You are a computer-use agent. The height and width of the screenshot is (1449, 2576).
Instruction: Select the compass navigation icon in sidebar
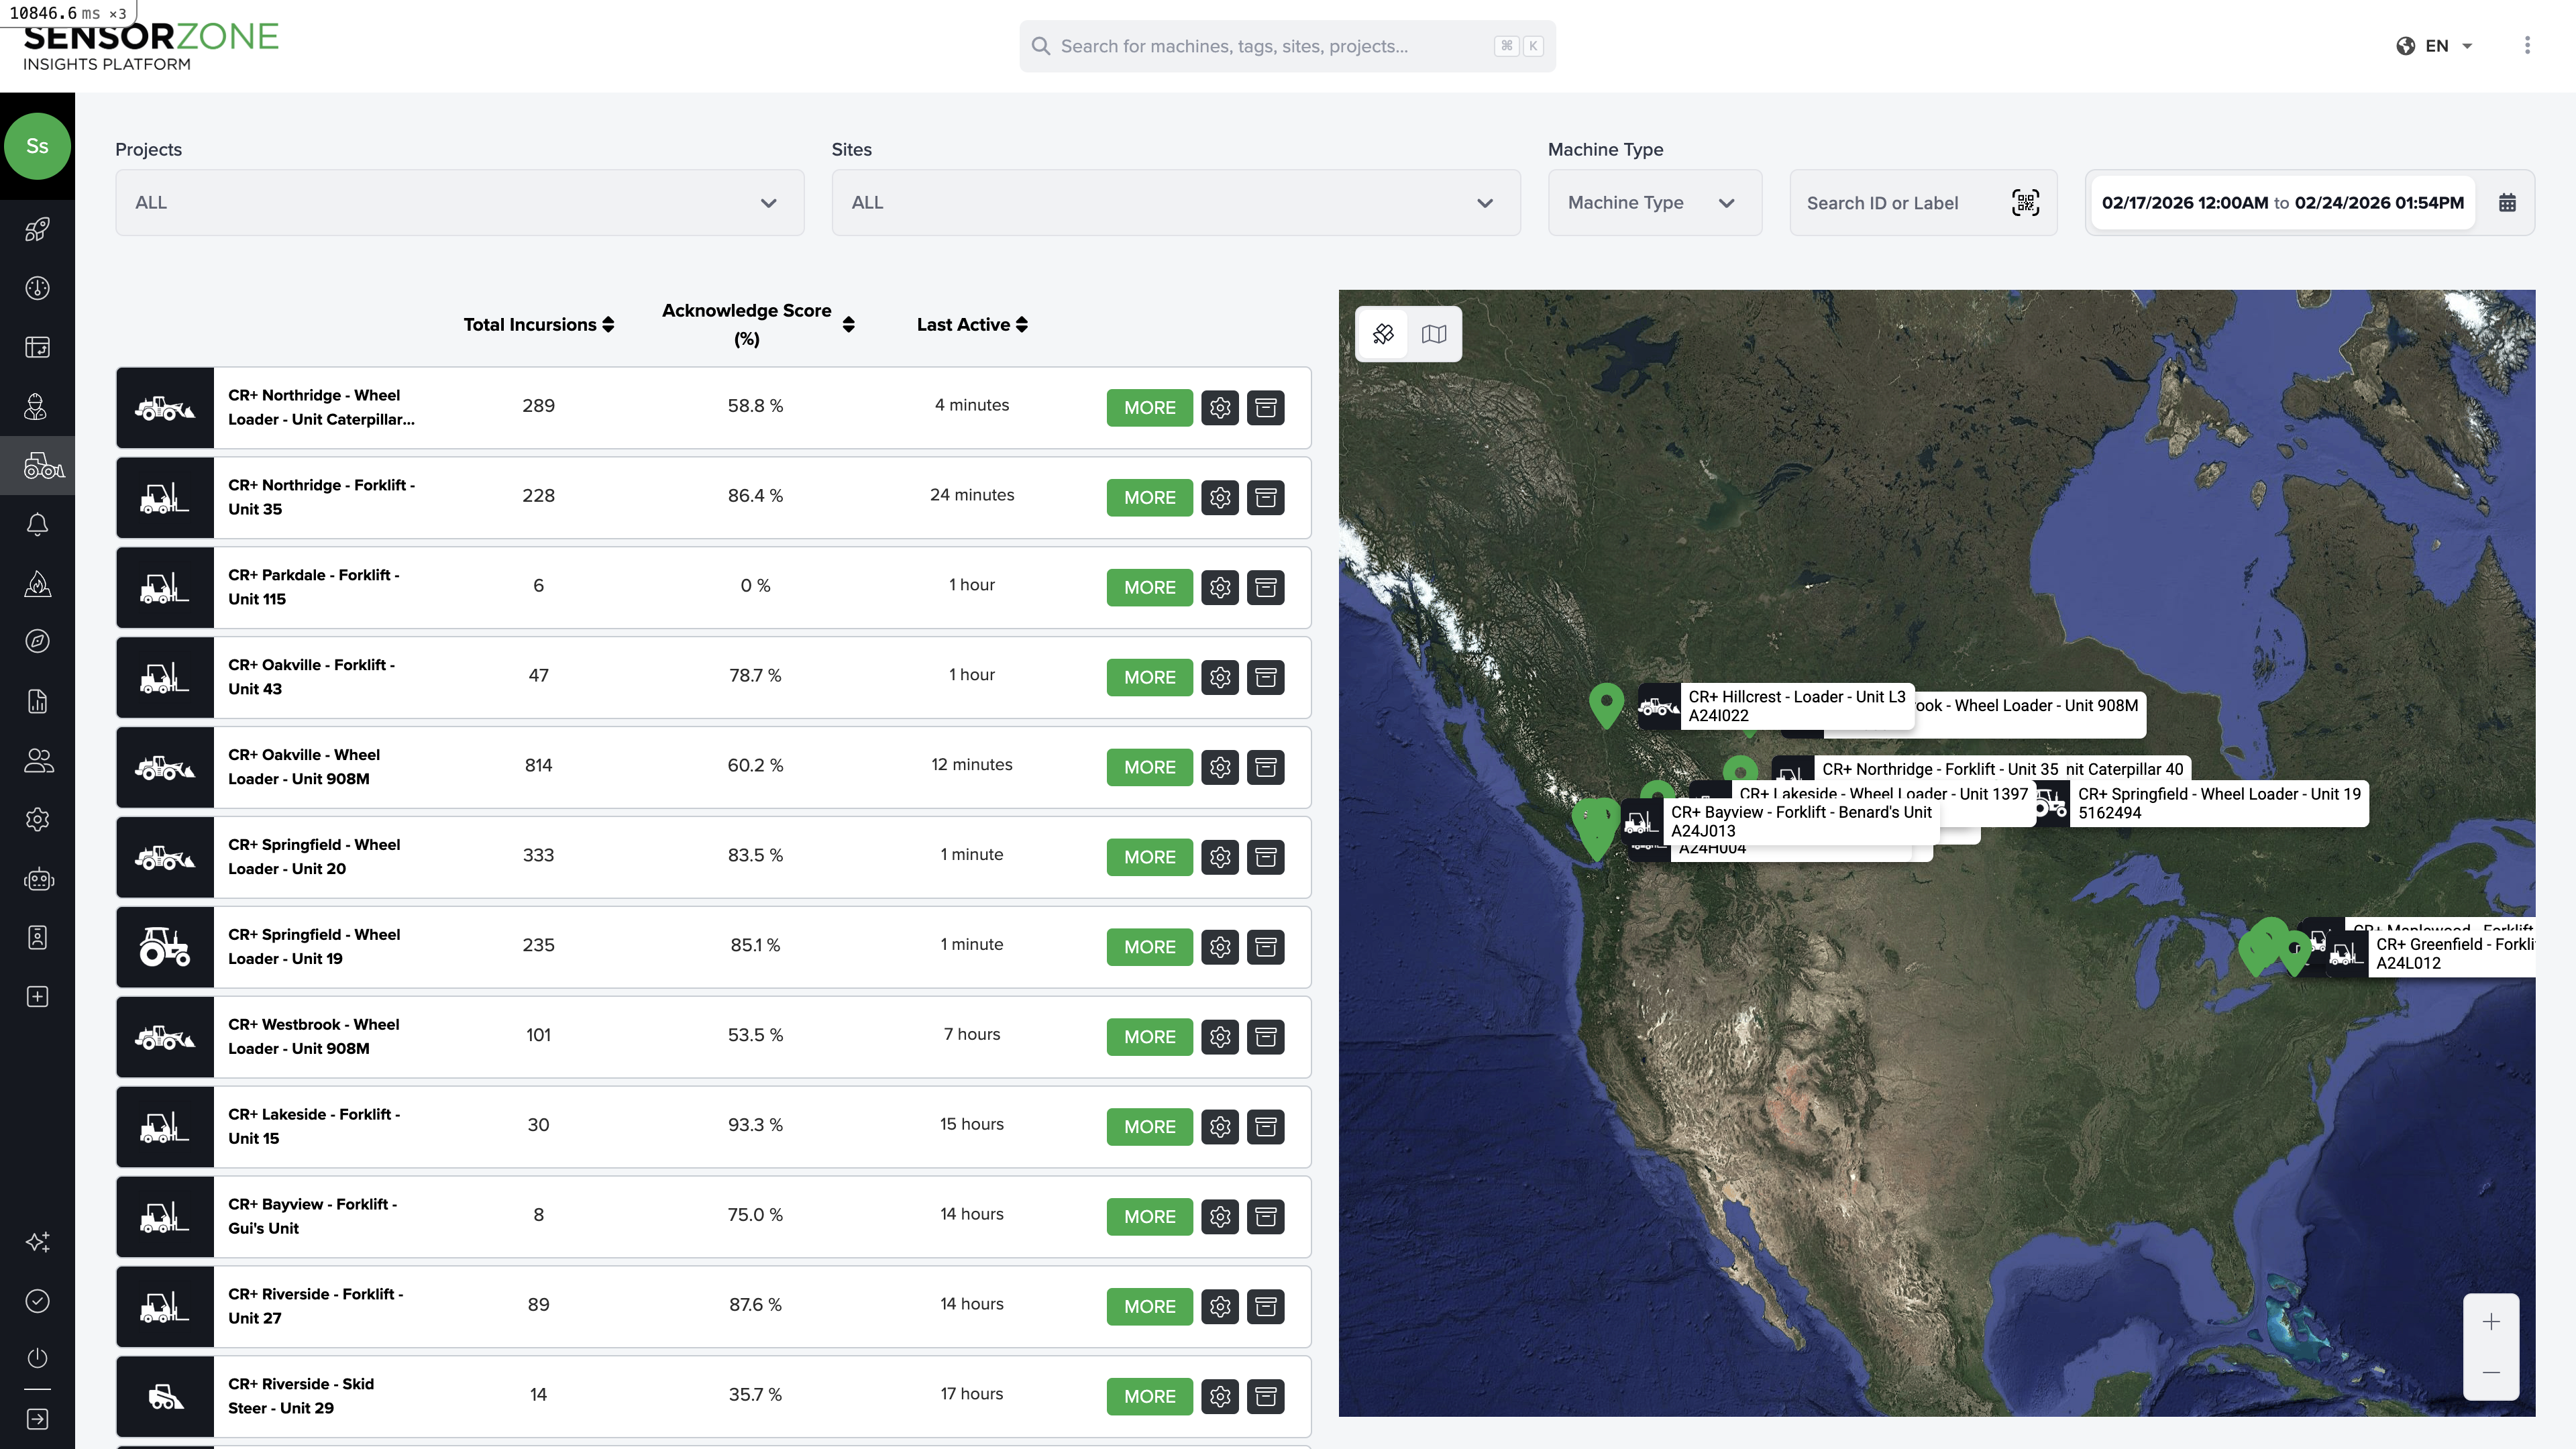click(x=37, y=641)
